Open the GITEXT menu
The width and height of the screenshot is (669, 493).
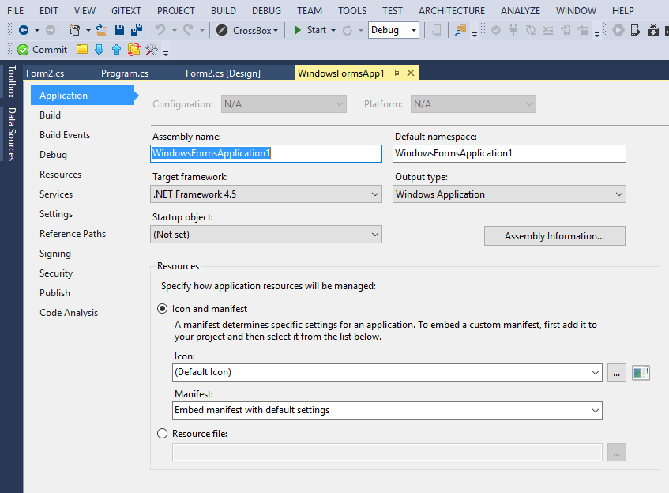pyautogui.click(x=126, y=11)
